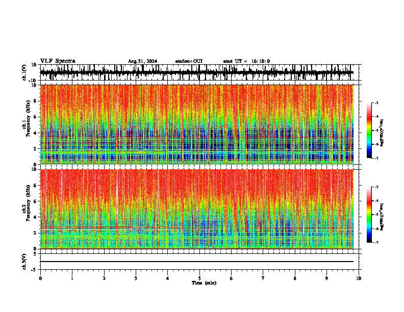Click the ch.2 colorbar log(PSD) units label
This screenshot has height=312, width=404.
[382, 217]
